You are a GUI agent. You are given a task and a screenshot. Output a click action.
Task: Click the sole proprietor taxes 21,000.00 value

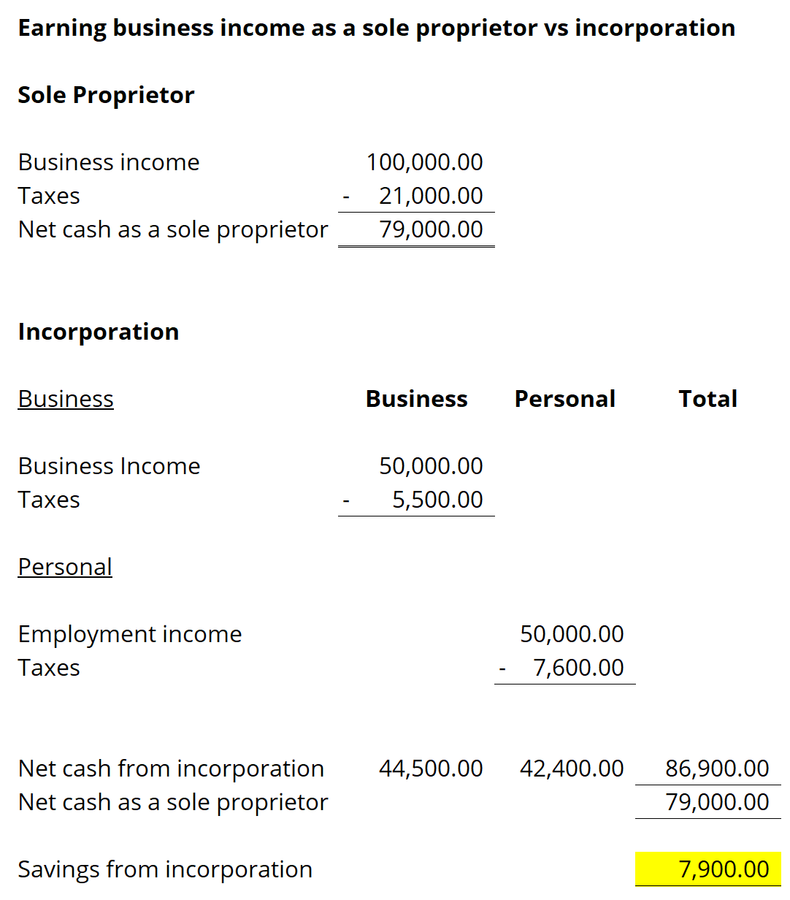[x=431, y=196]
